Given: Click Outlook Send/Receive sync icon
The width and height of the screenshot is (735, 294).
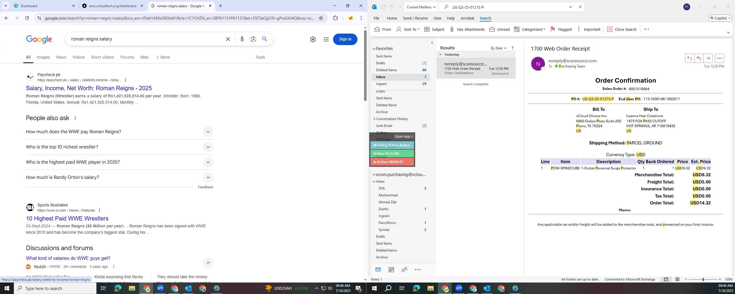Looking at the screenshot, I should (x=383, y=7).
